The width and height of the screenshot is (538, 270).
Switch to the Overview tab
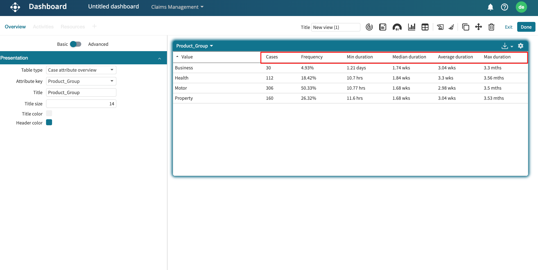pyautogui.click(x=15, y=27)
